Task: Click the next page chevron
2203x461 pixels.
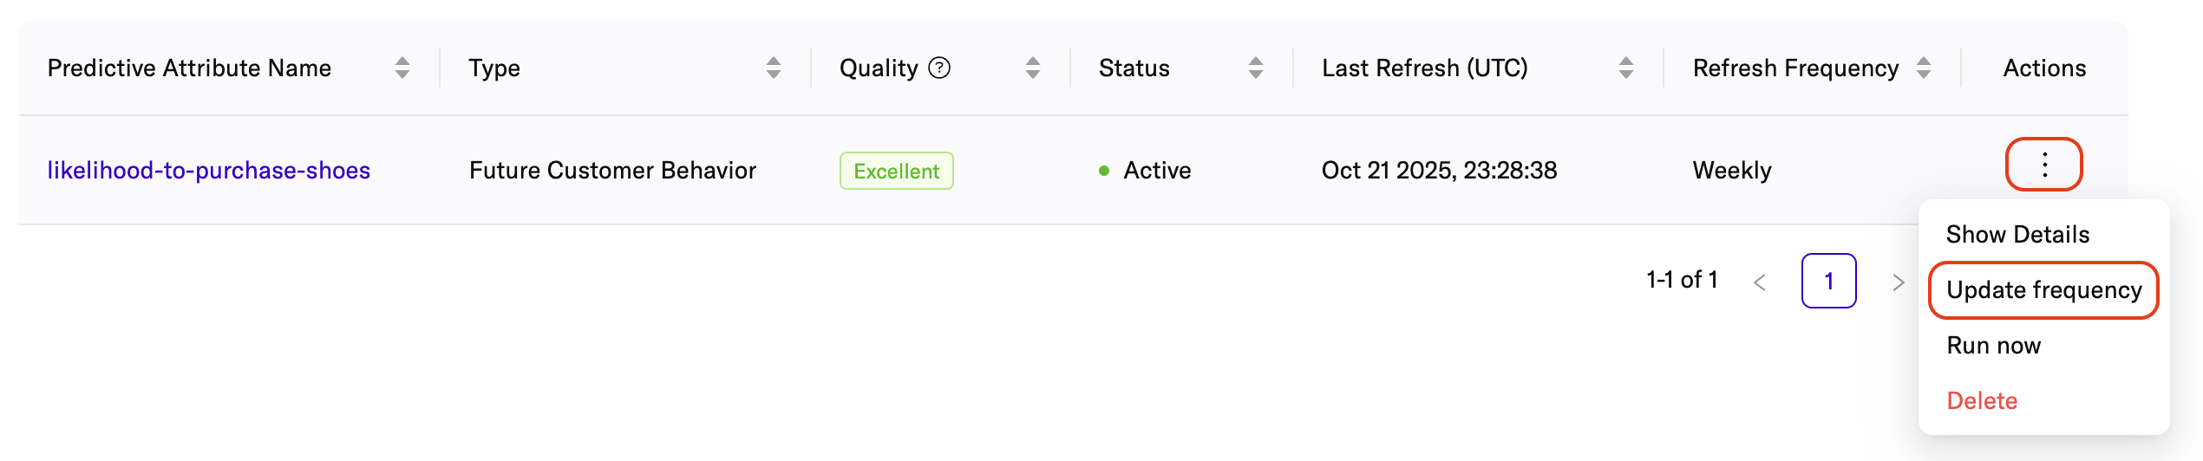Action: [x=1898, y=282]
